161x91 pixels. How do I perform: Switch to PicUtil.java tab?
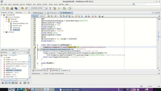(x=53, y=13)
